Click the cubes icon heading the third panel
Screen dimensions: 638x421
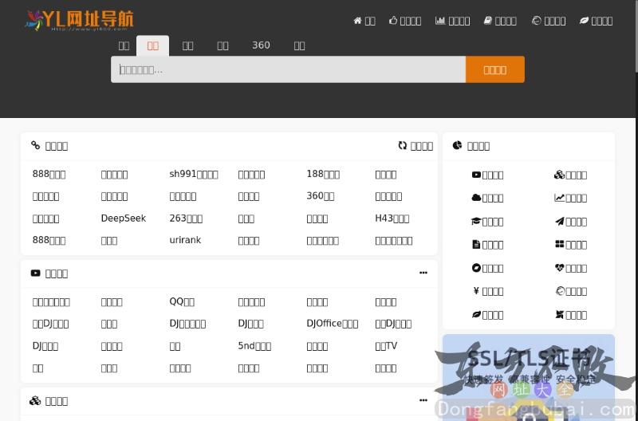35,400
